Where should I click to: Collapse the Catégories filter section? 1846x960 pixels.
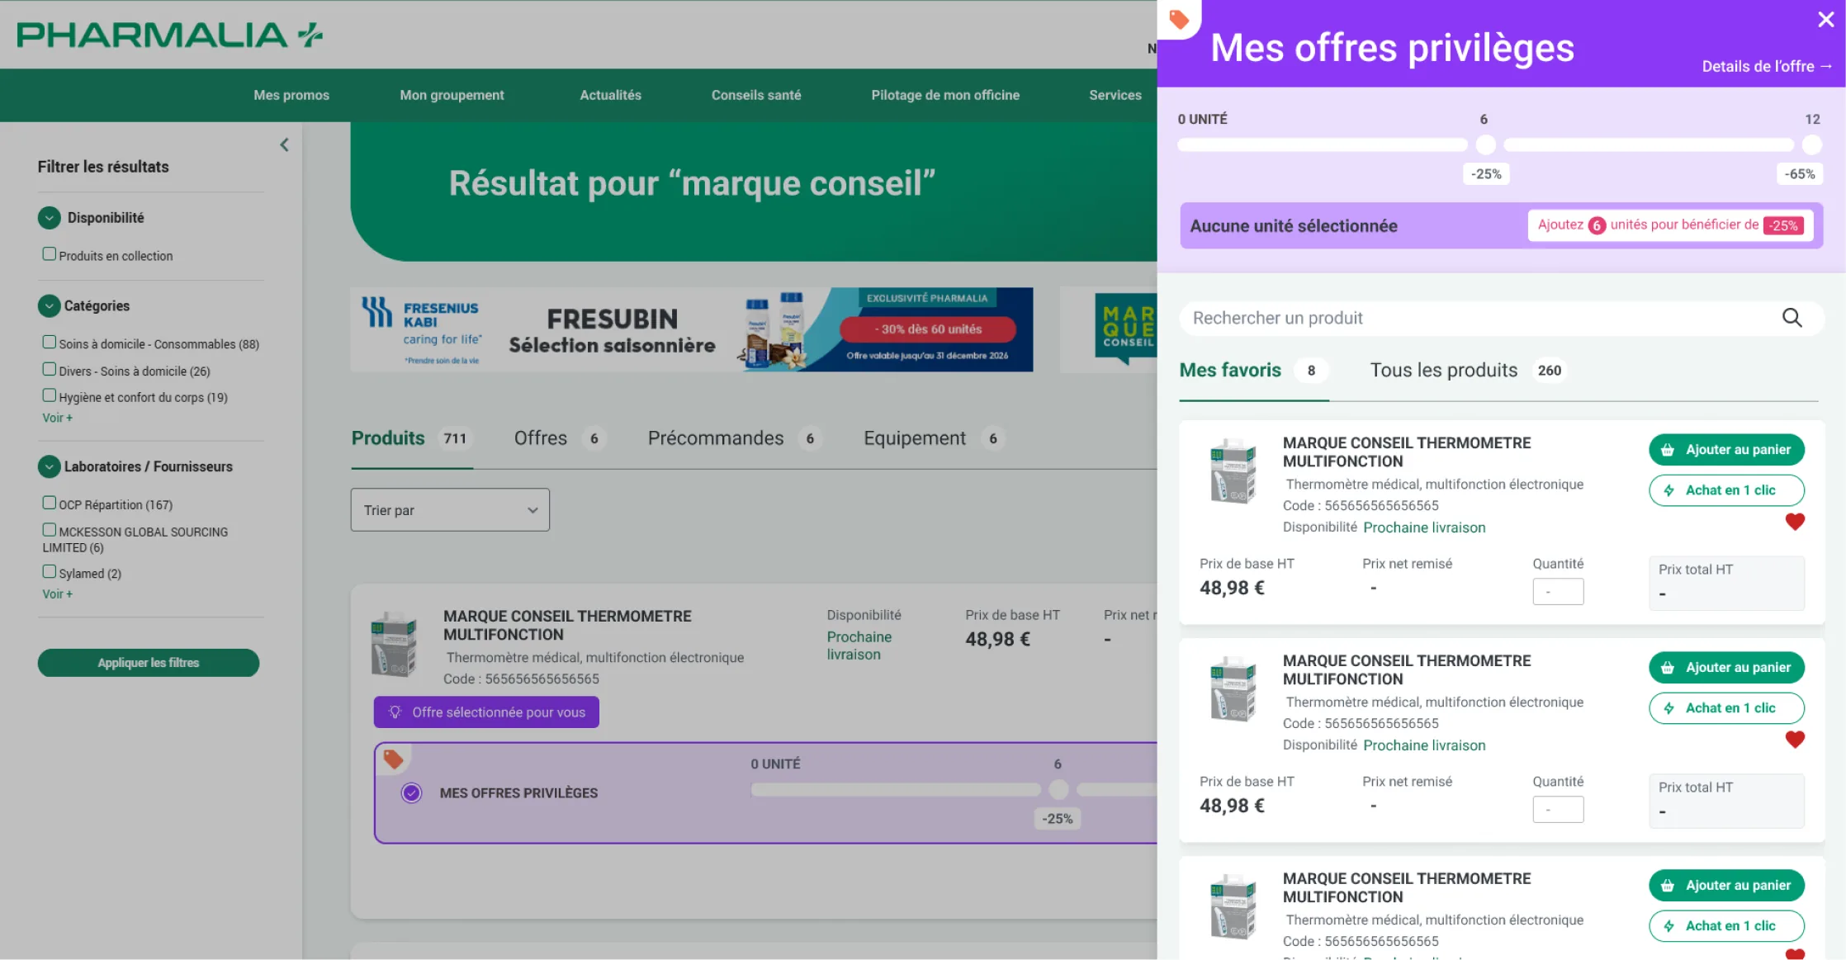pyautogui.click(x=50, y=306)
